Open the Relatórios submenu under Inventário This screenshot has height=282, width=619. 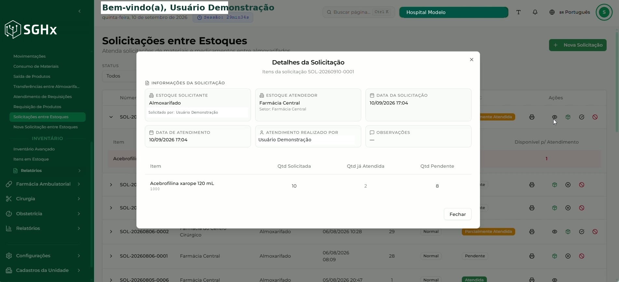pyautogui.click(x=47, y=171)
